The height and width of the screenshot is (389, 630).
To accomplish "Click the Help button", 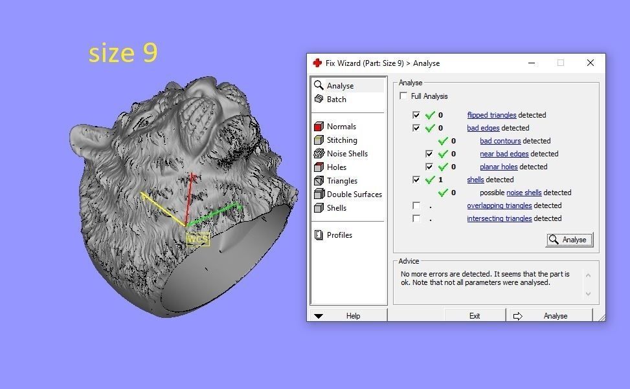I will 349,315.
